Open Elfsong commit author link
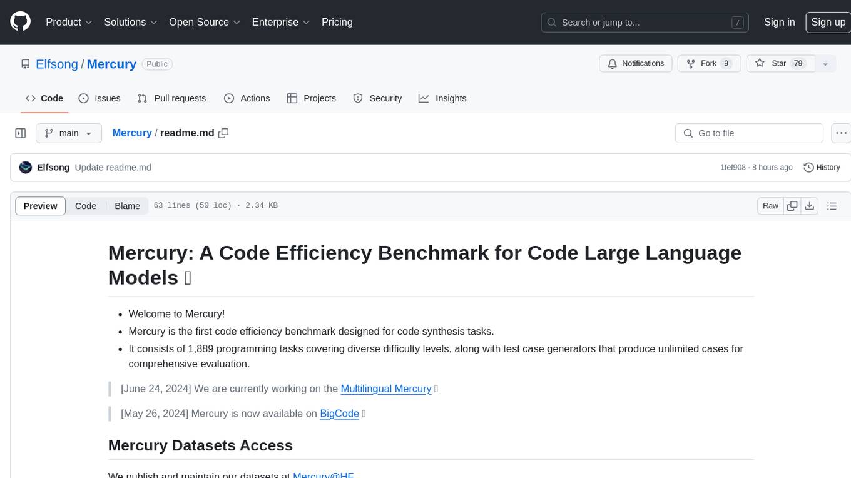Viewport: 851px width, 478px height. pyautogui.click(x=53, y=167)
